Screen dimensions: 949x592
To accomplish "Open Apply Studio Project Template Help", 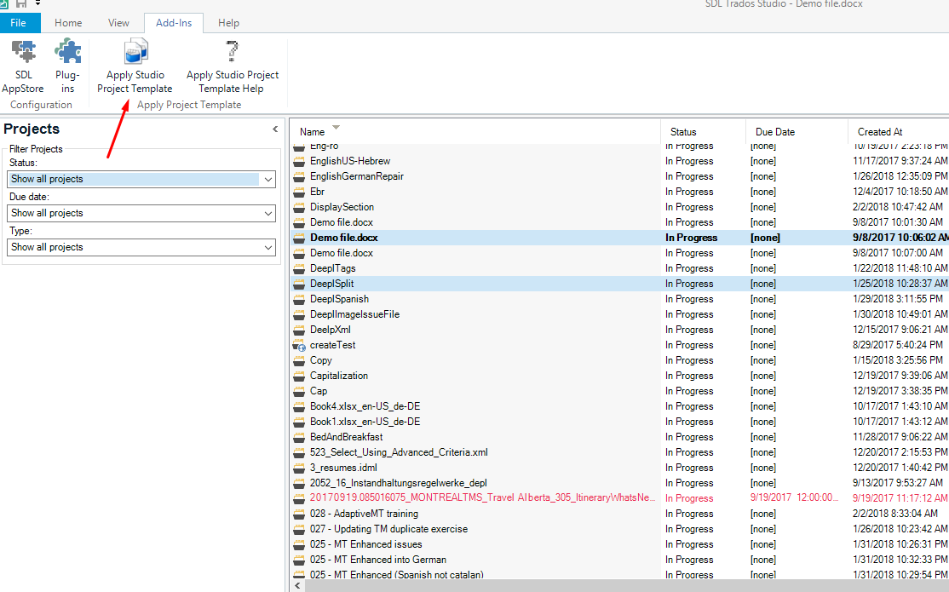I will coord(233,66).
